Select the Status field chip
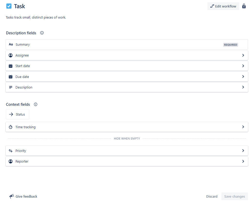The width and height of the screenshot is (249, 202). pos(18,114)
